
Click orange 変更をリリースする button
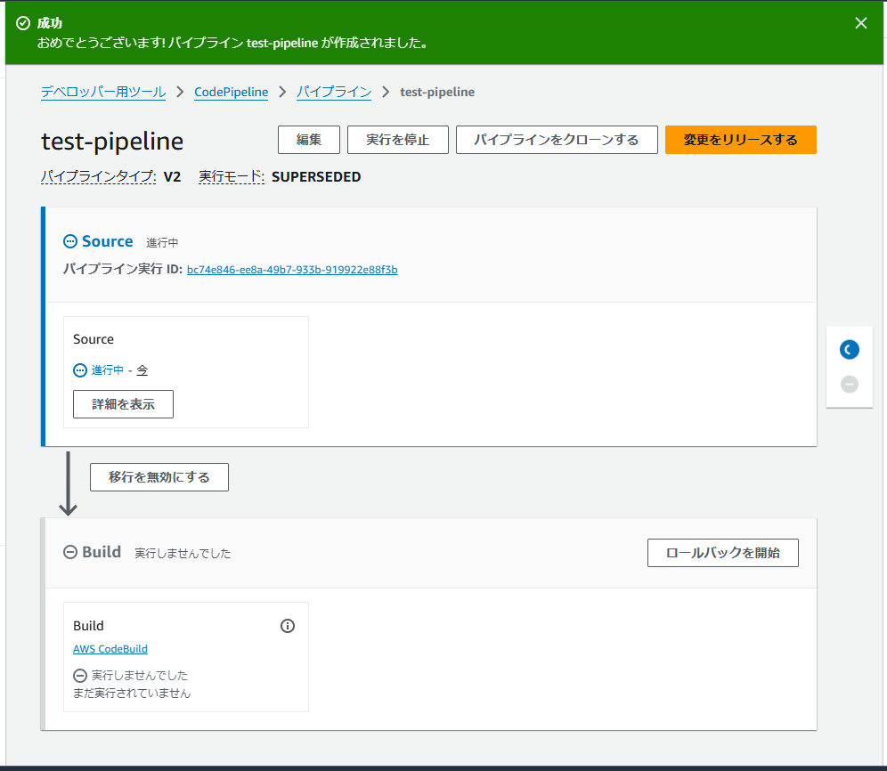740,140
